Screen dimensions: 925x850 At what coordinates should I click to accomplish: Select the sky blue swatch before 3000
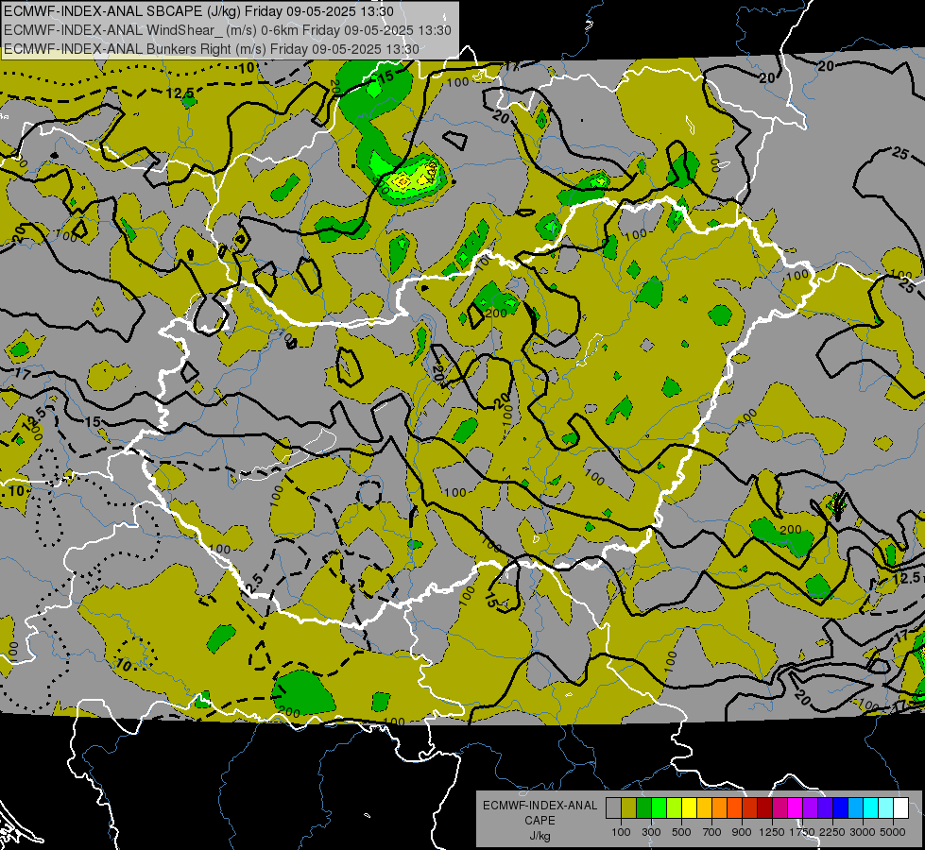click(x=855, y=808)
